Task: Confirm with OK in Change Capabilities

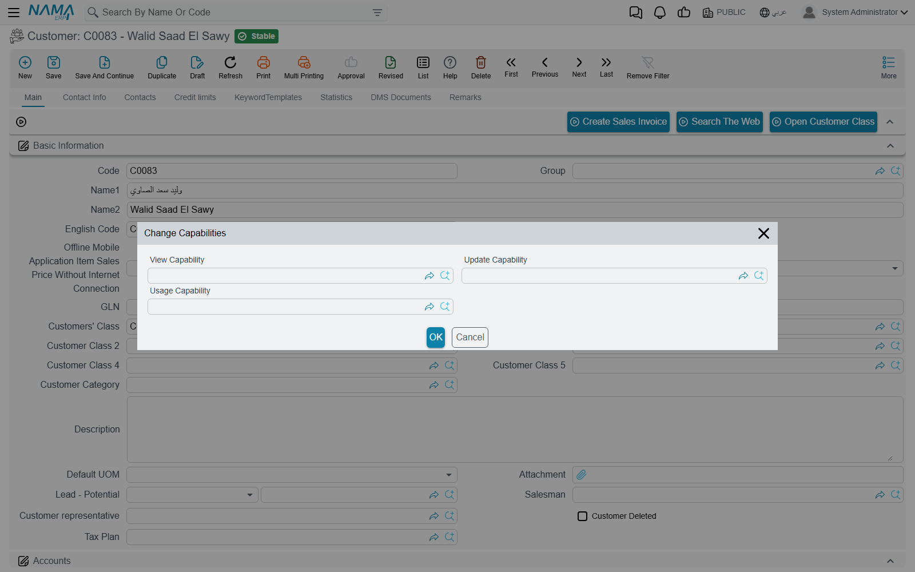Action: [436, 337]
